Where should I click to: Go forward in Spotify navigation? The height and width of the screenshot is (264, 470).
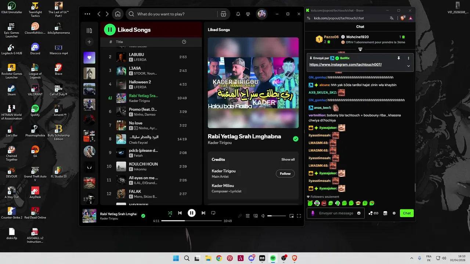[107, 14]
